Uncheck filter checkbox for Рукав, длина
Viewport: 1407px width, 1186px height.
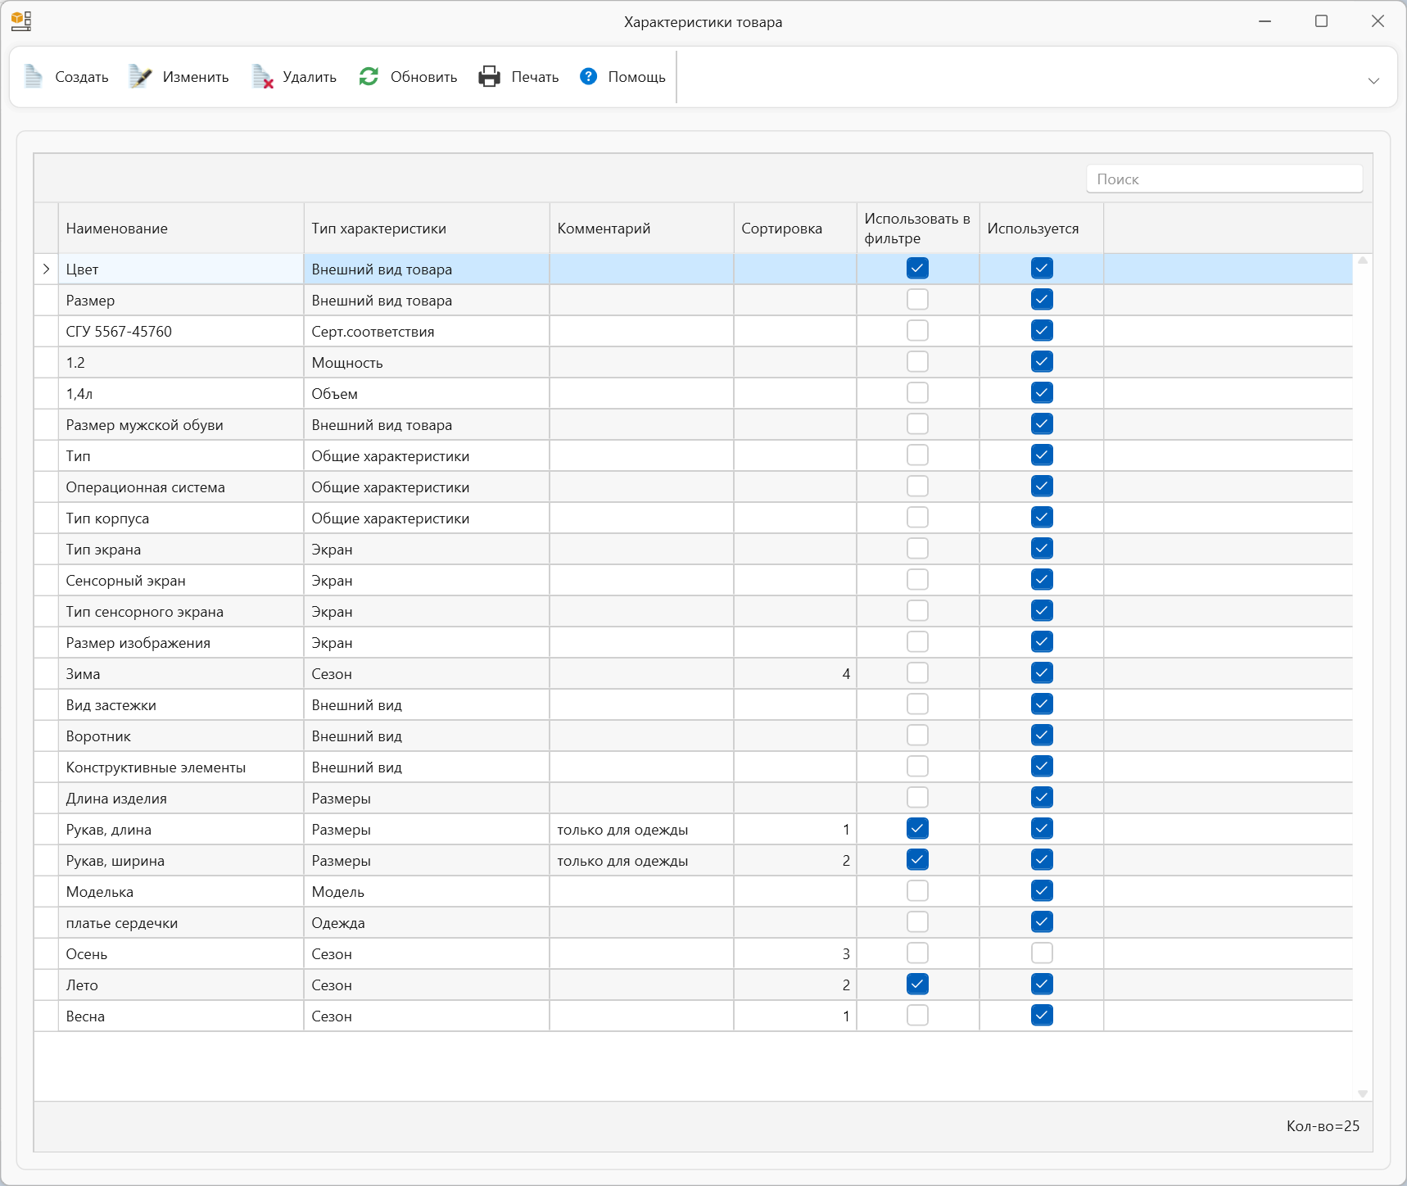coord(917,829)
